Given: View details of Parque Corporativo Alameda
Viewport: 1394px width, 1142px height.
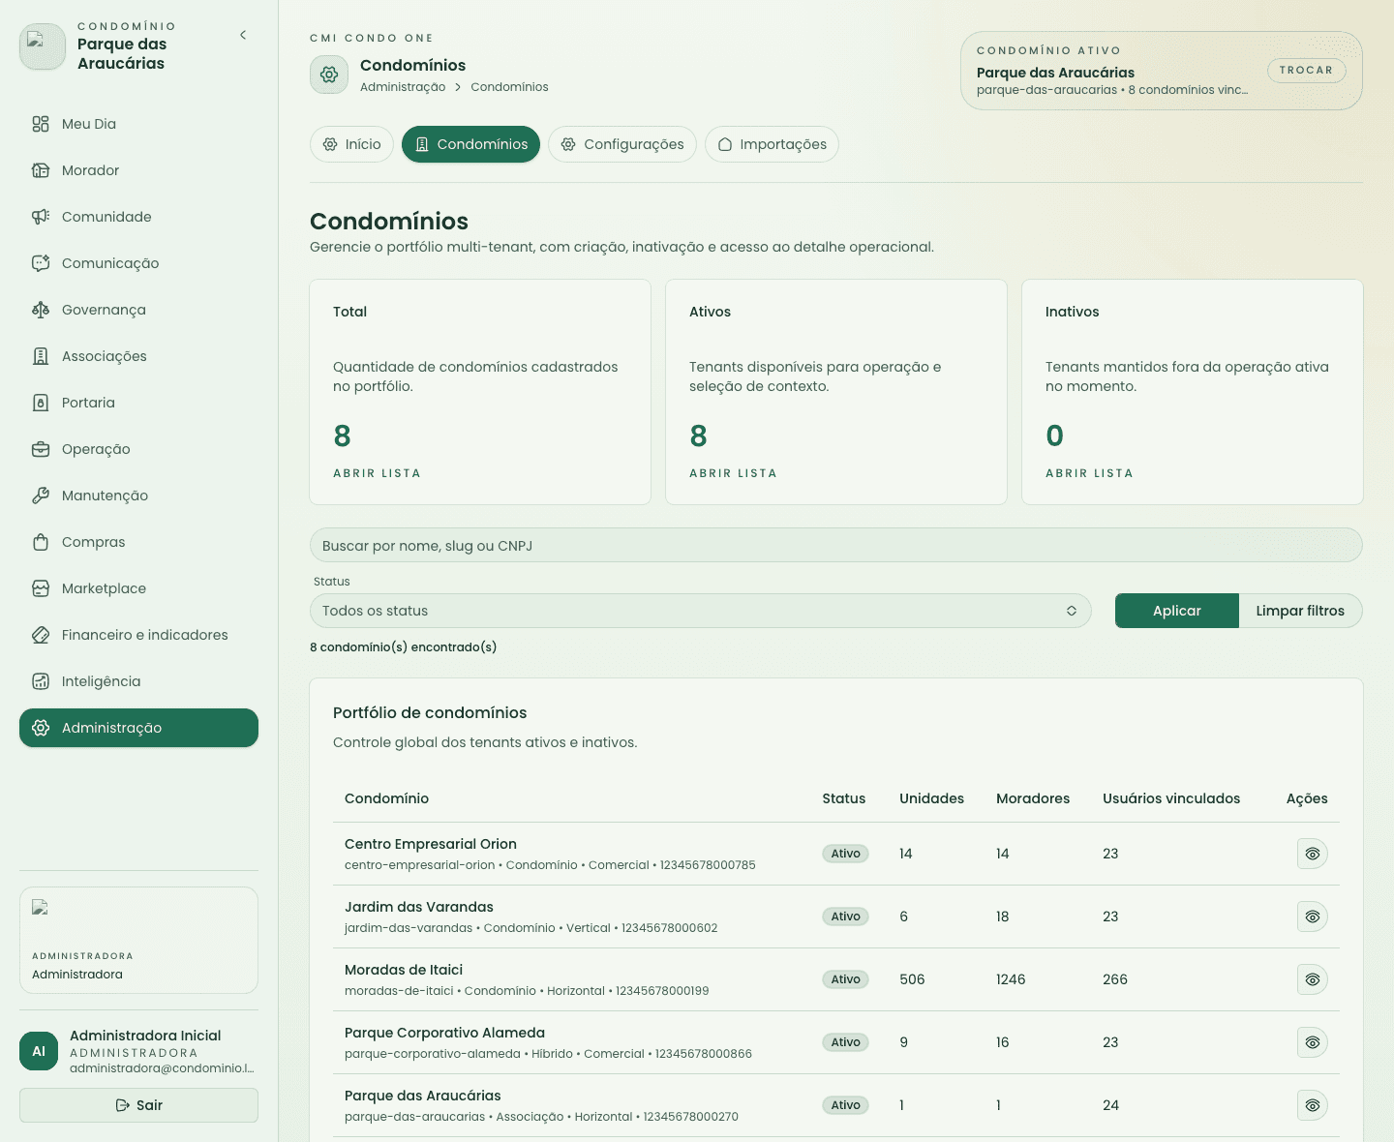Looking at the screenshot, I should [x=1312, y=1042].
